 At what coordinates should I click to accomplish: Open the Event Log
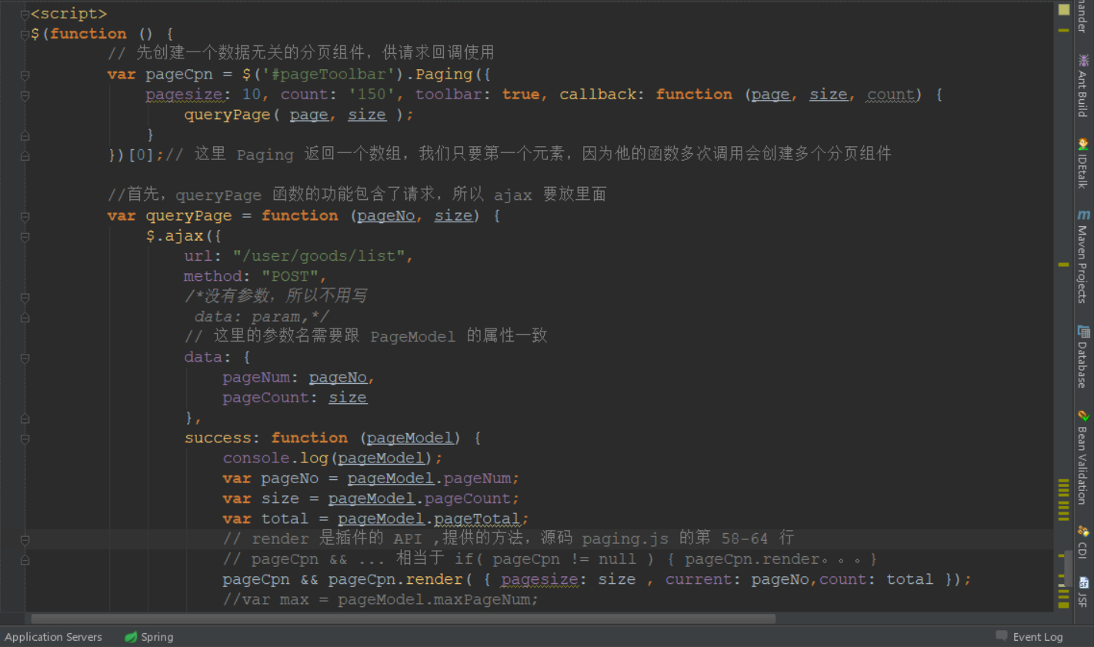[x=1029, y=637]
